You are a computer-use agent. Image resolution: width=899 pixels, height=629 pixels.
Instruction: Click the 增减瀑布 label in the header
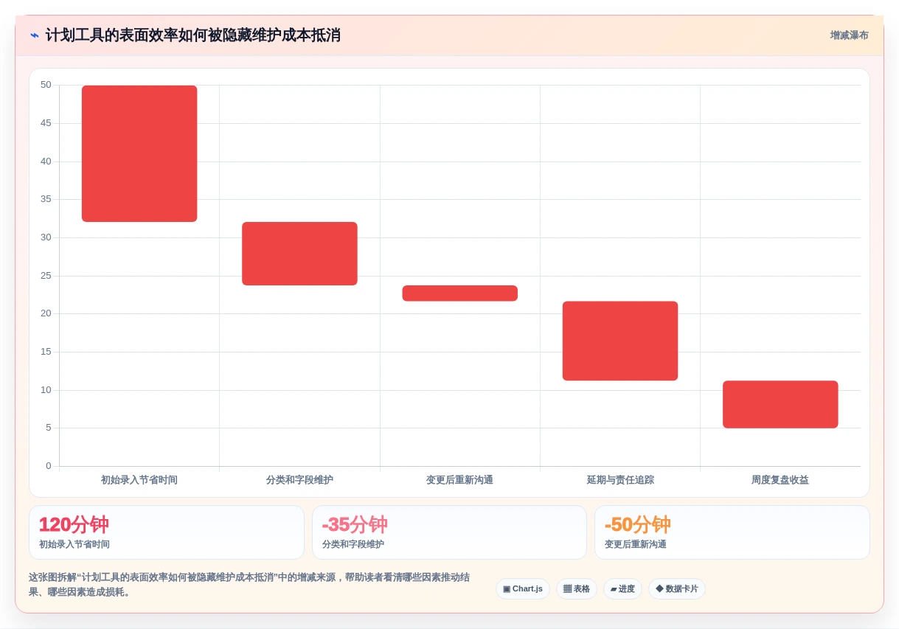pos(849,35)
